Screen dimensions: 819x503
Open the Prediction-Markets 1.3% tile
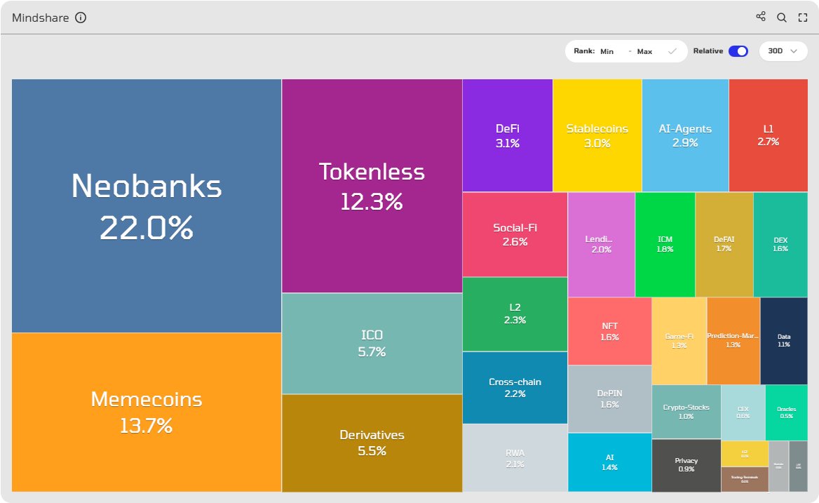click(733, 340)
